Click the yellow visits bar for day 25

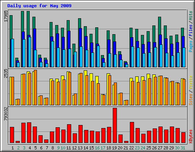pos(148,76)
